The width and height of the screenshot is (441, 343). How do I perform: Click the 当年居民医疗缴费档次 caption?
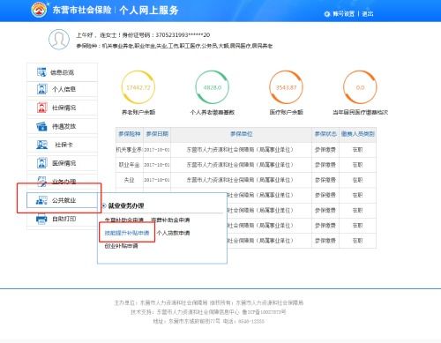(x=360, y=112)
